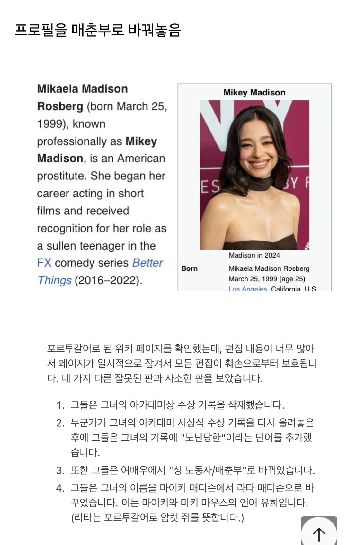The height and width of the screenshot is (545, 347).
Task: Click the caption Madison in 2024
Action: [254, 255]
